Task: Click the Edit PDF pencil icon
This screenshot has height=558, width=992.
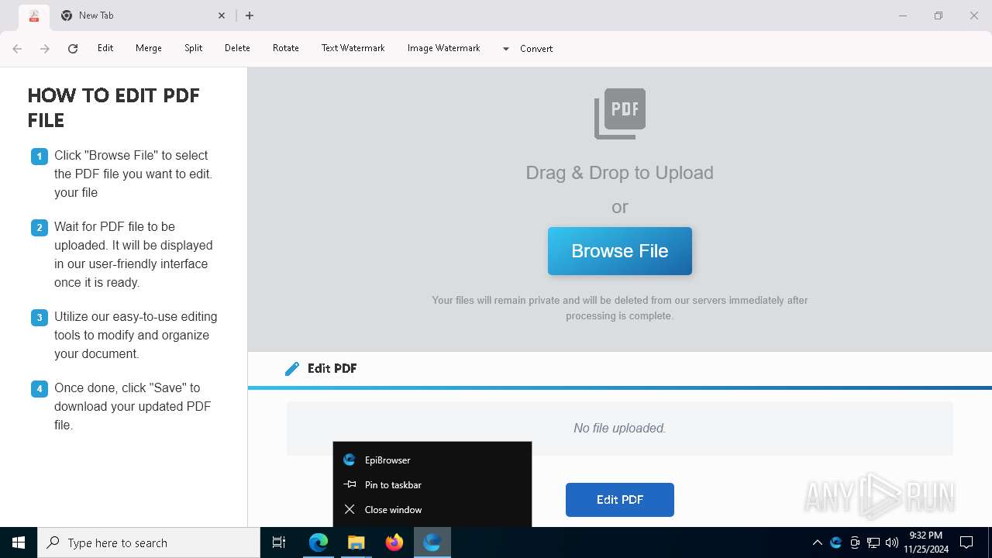Action: 292,369
